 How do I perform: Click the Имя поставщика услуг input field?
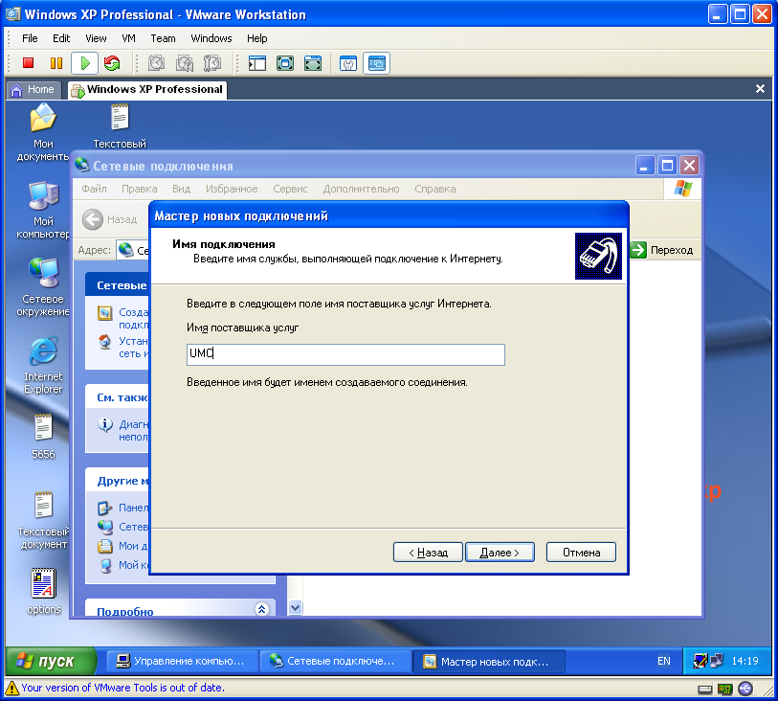(345, 354)
